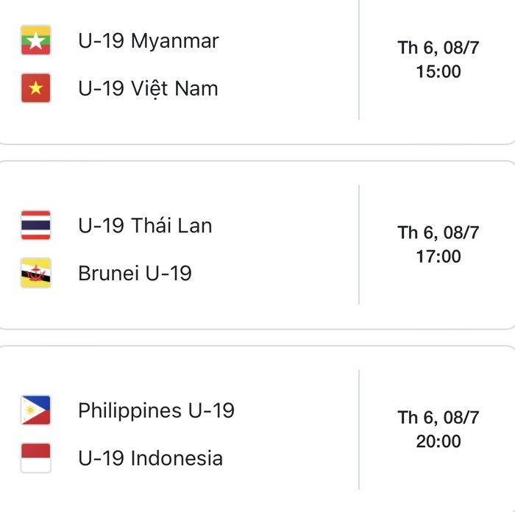
Task: Click the Brunei flag icon
Action: point(36,273)
